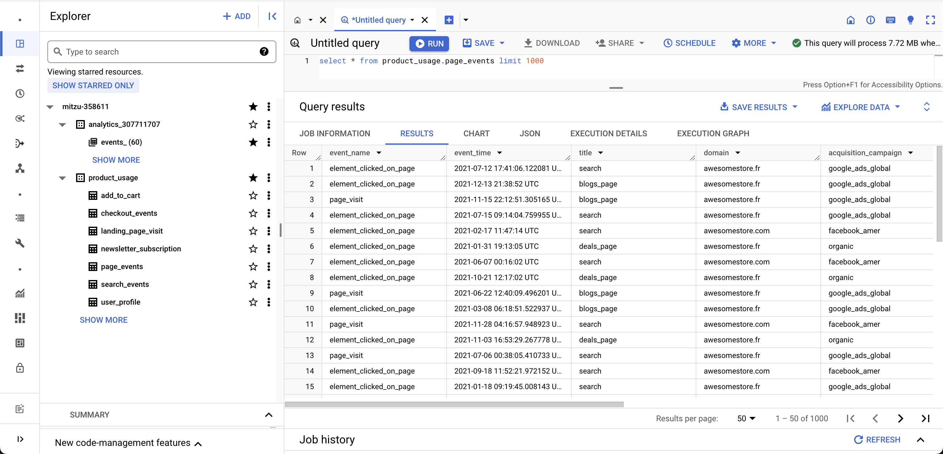Click the help icon in search box

264,52
